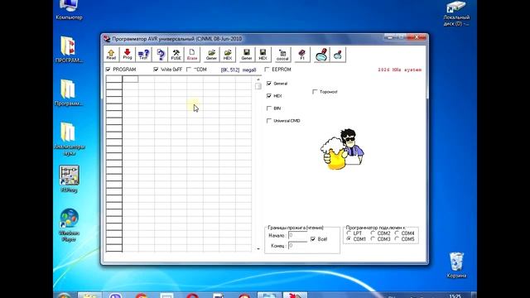Select the COM5 radio button

[397, 239]
